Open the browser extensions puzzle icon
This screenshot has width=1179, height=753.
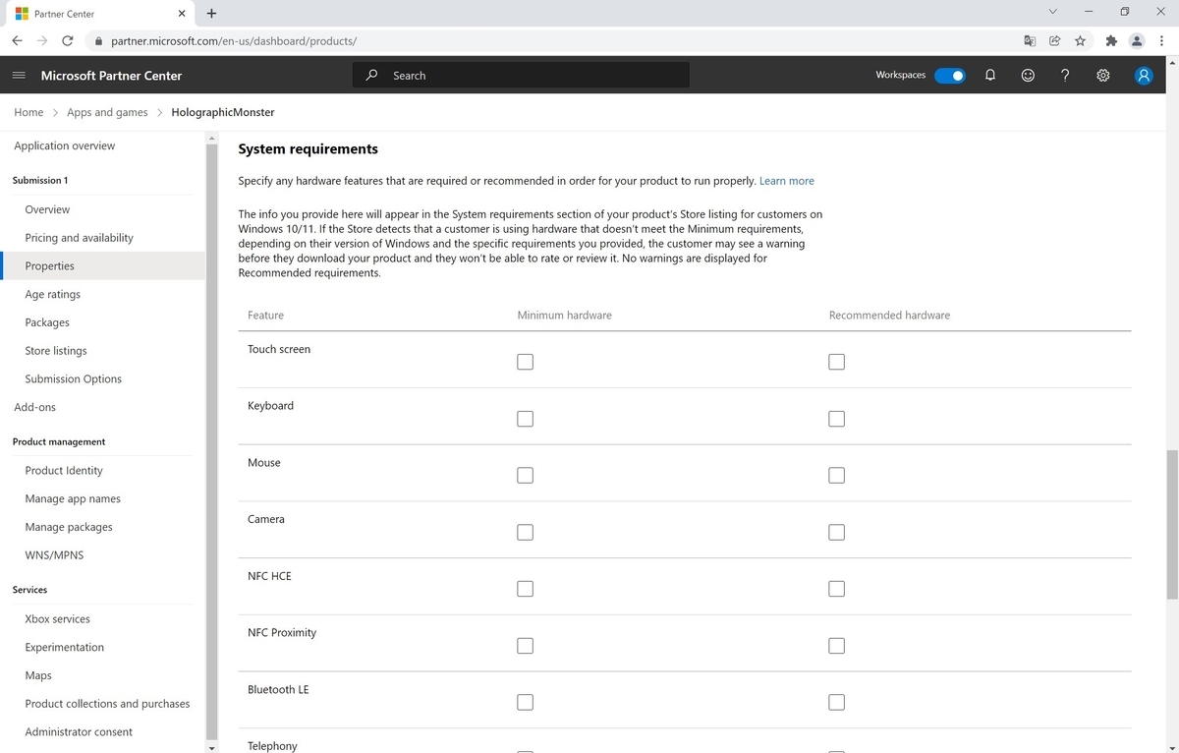(1111, 40)
